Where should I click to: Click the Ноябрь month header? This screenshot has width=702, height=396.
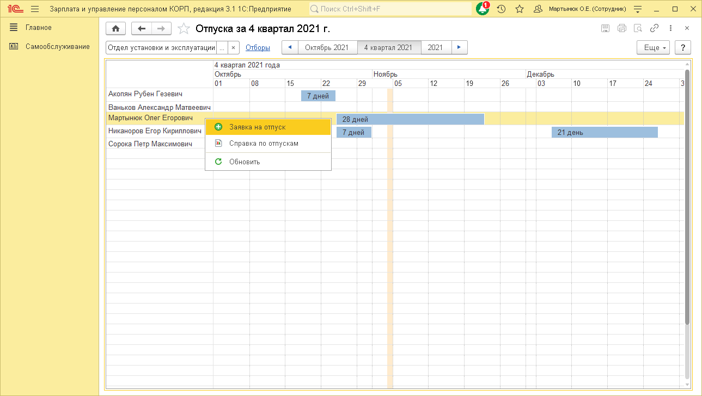point(386,74)
